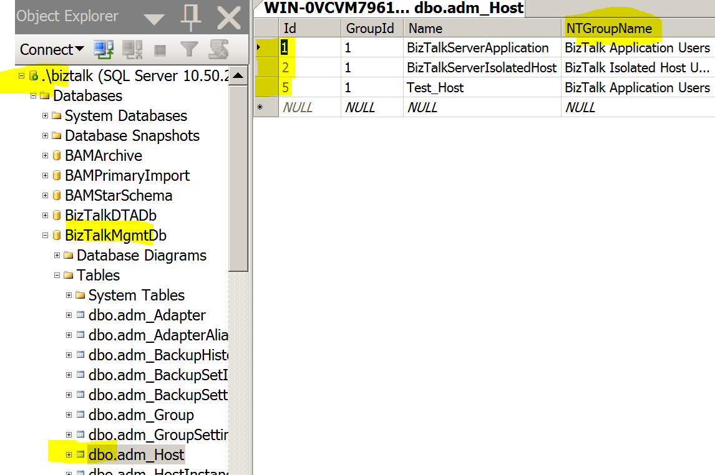Select the BAMPrimaryImport database label
This screenshot has height=475, width=715.
[x=127, y=176]
